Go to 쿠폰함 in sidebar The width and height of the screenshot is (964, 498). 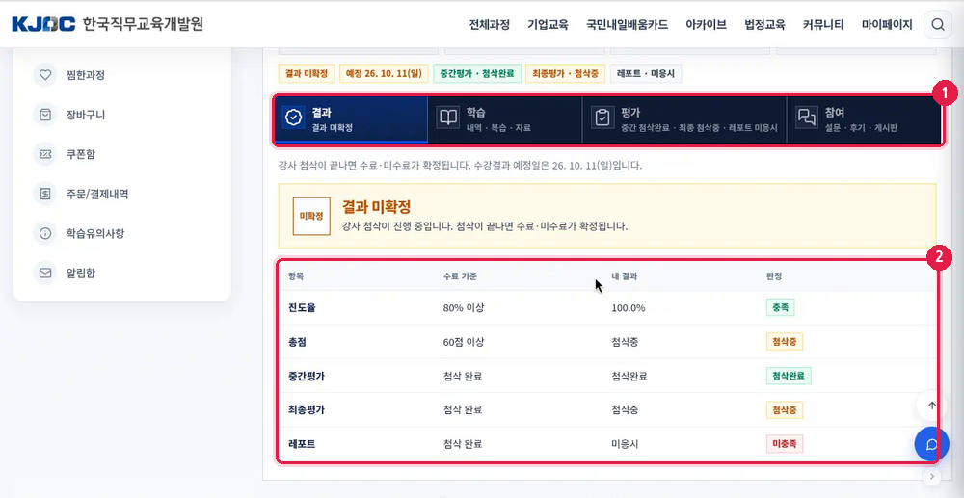(x=81, y=154)
